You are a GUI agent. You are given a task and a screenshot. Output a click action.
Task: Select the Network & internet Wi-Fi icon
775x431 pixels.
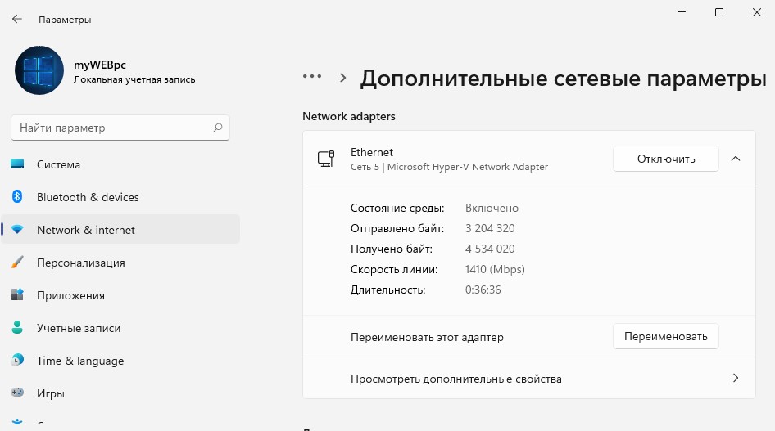(17, 230)
